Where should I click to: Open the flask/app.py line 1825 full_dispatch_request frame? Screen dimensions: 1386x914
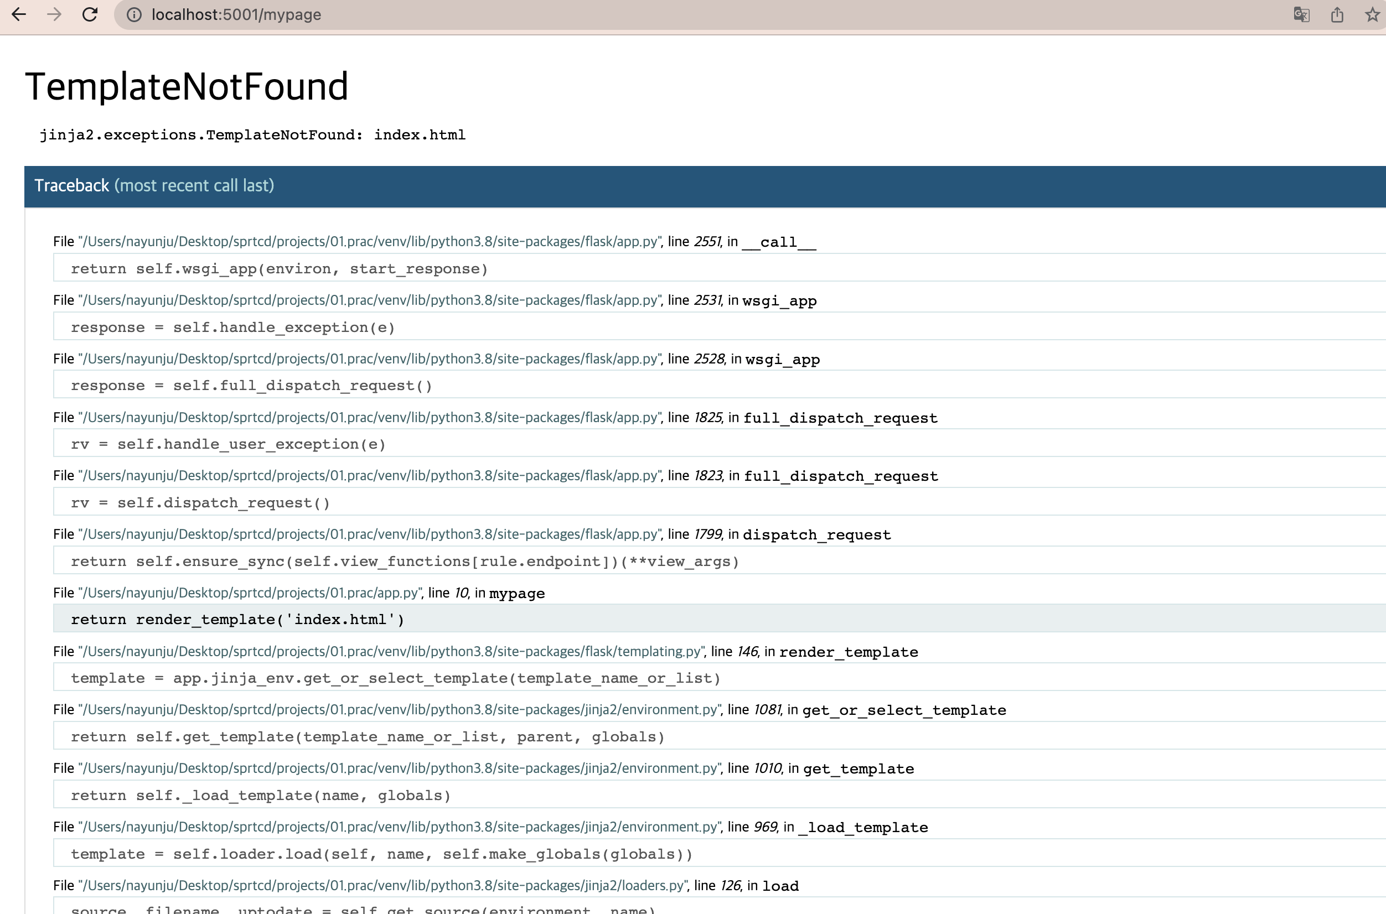pyautogui.click(x=495, y=417)
